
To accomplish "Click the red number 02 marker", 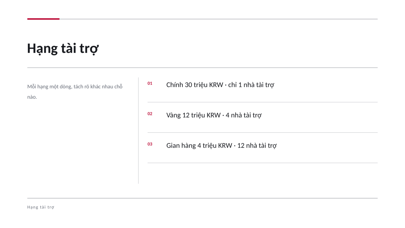I will (150, 114).
